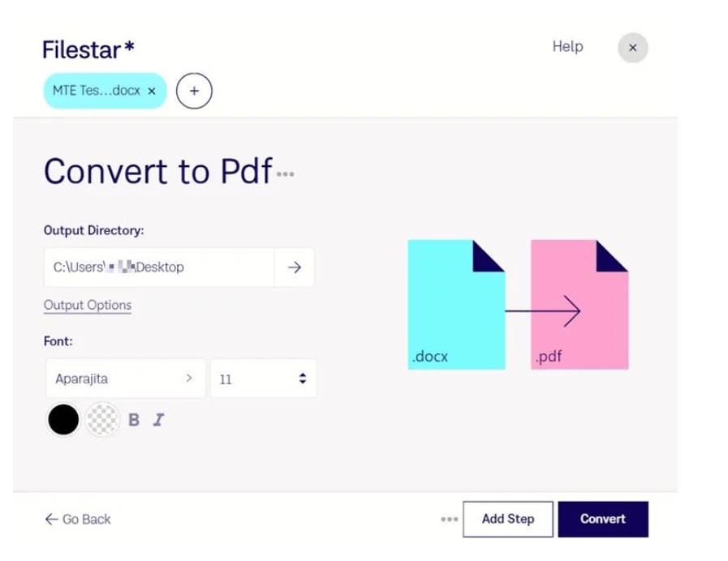The height and width of the screenshot is (561, 728).
Task: Add a new file with the plus button
Action: (x=194, y=91)
